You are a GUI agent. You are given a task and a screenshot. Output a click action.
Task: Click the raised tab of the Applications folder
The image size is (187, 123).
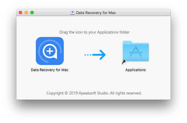pos(127,42)
